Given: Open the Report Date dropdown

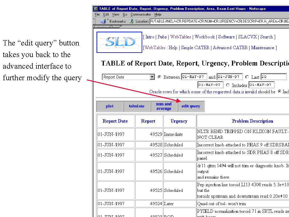Looking at the screenshot, I should (152, 77).
